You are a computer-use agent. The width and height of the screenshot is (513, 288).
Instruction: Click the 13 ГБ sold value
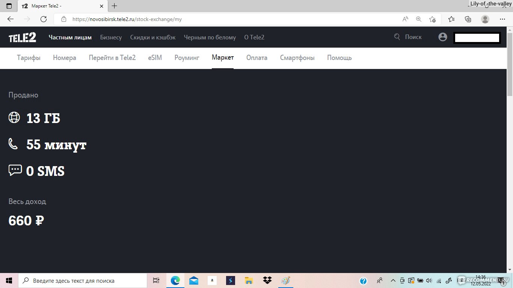[x=43, y=118]
